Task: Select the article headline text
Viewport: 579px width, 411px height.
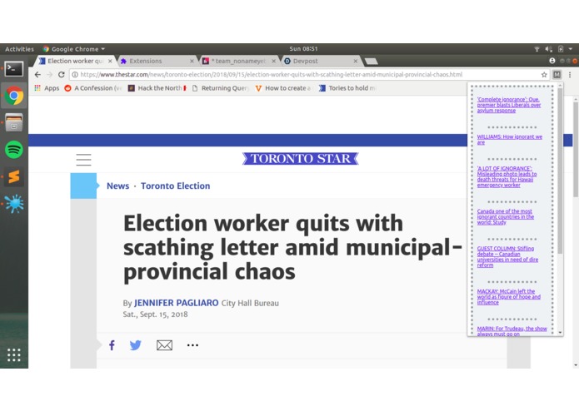Action: 292,247
